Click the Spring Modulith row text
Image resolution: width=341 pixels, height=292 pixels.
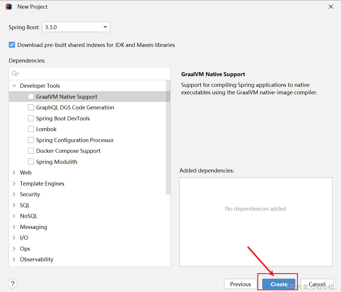[x=56, y=162]
